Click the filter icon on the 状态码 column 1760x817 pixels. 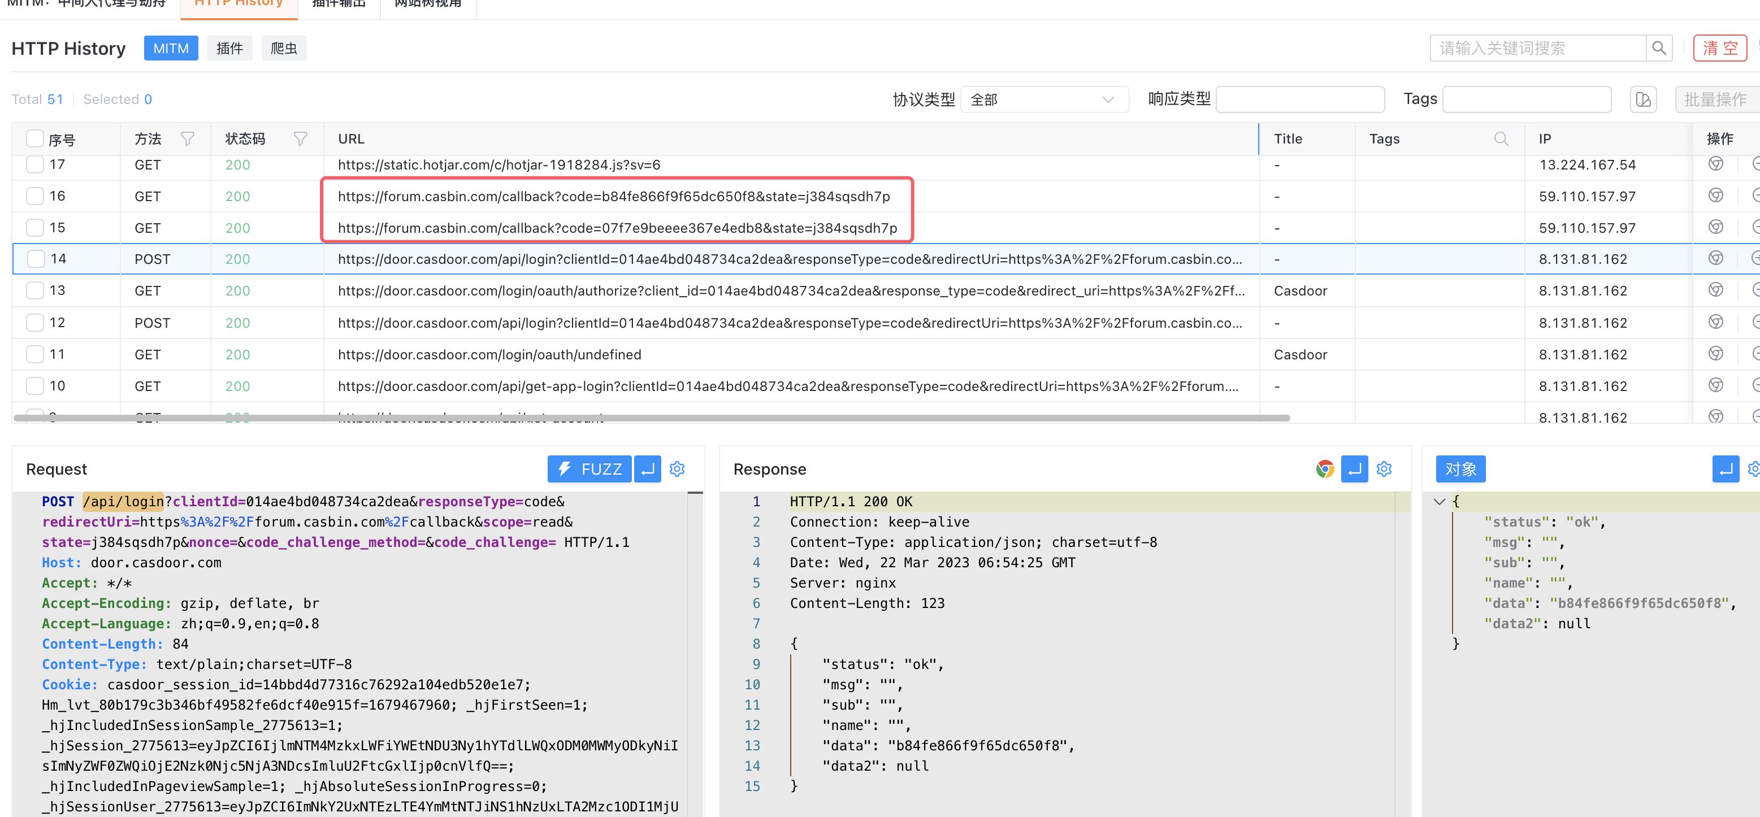click(301, 138)
